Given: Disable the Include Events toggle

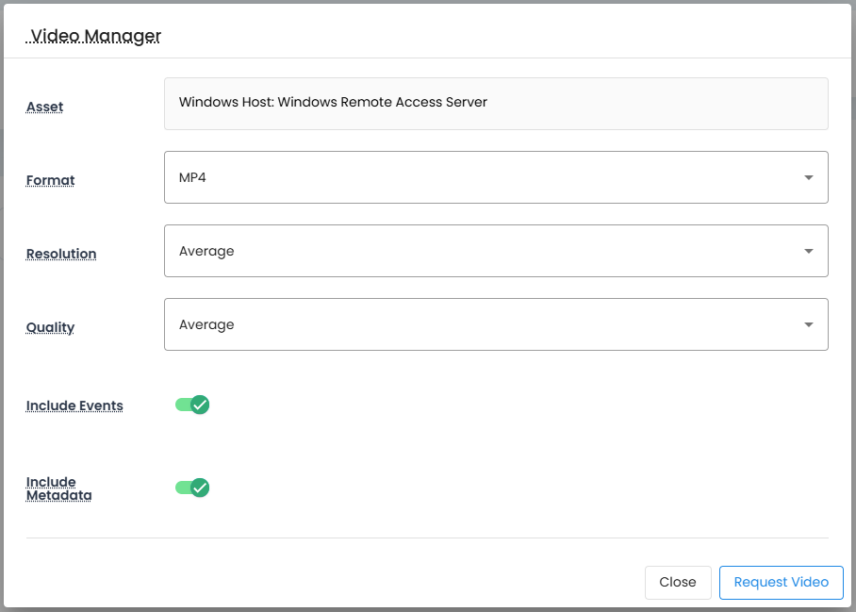Looking at the screenshot, I should tap(192, 405).
